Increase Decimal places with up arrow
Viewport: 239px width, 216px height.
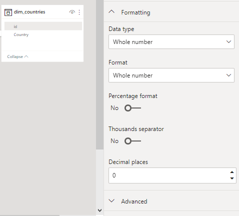(232, 172)
